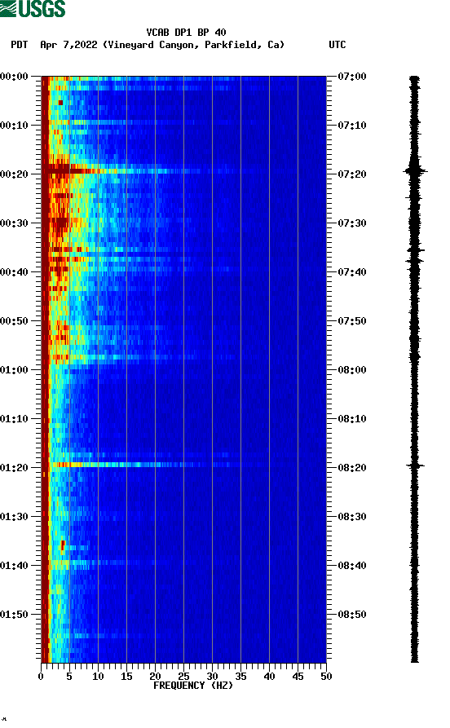Click the seismogram trace spike at 07:20 UTC

[x=415, y=170]
